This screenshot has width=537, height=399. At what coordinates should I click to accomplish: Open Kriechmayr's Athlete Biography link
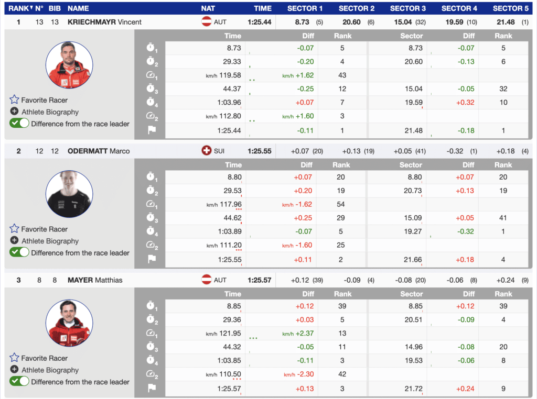click(50, 112)
